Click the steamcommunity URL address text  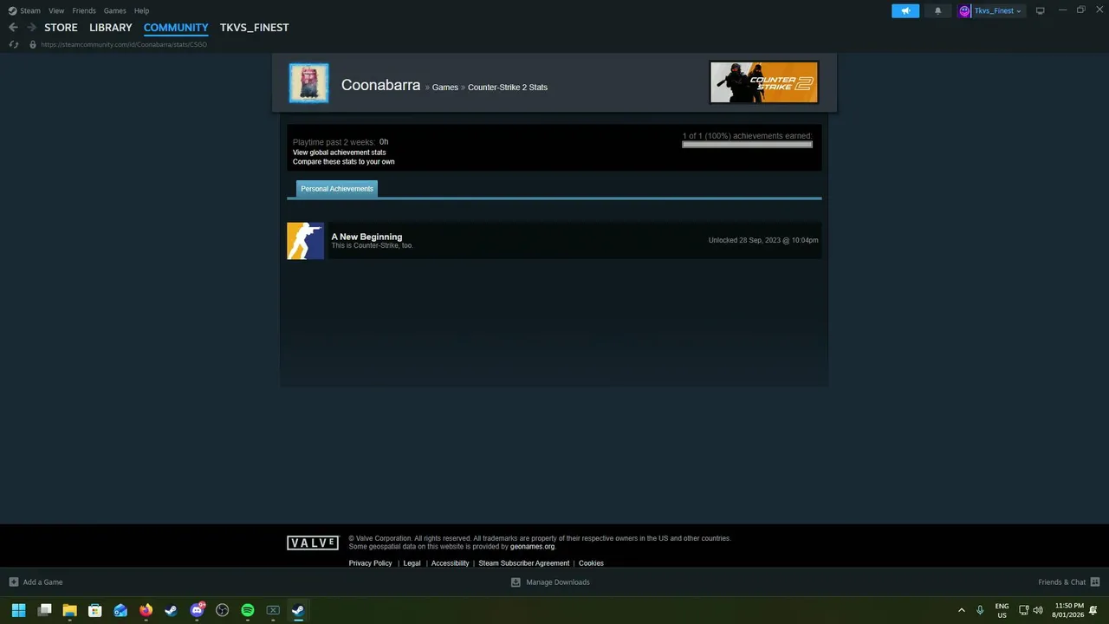pyautogui.click(x=124, y=44)
